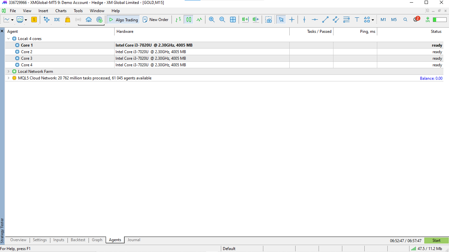Screen dimensions: 449x252
Task: Open the Tools menu
Action: tap(78, 11)
